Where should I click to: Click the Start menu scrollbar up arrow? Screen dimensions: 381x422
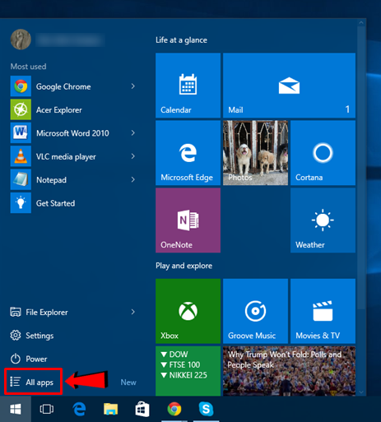pyautogui.click(x=361, y=23)
